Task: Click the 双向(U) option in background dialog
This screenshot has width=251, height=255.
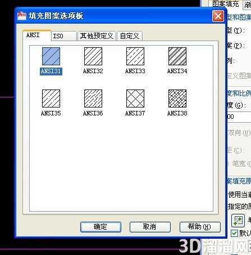Action: click(239, 133)
